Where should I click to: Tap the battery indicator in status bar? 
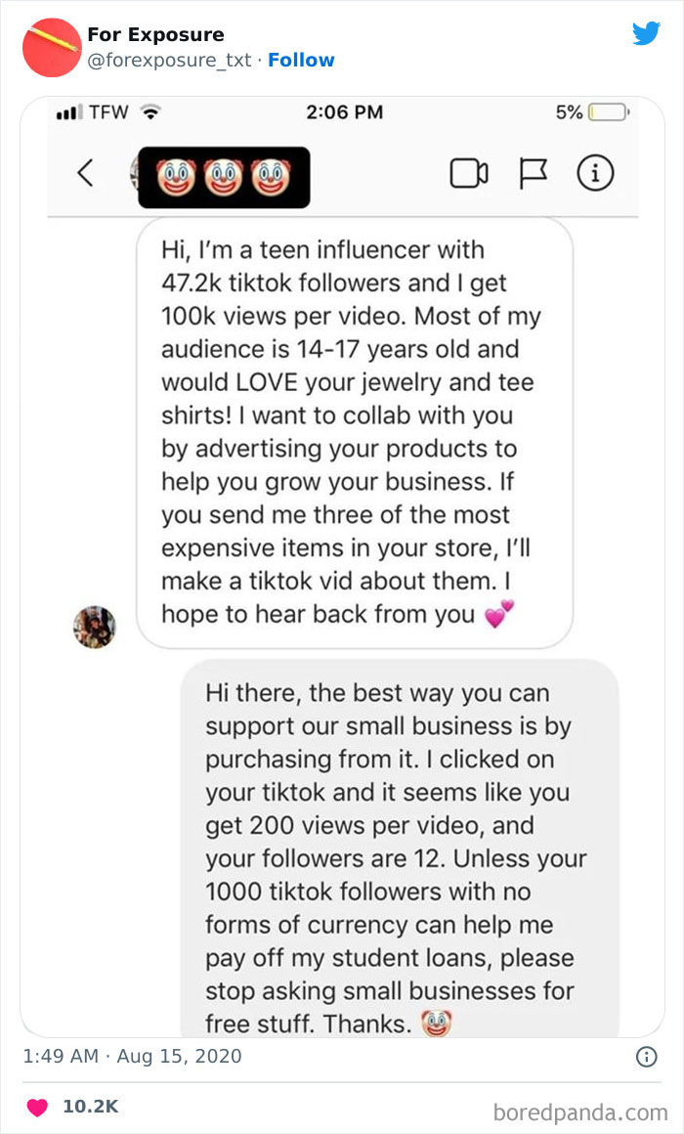(x=608, y=112)
